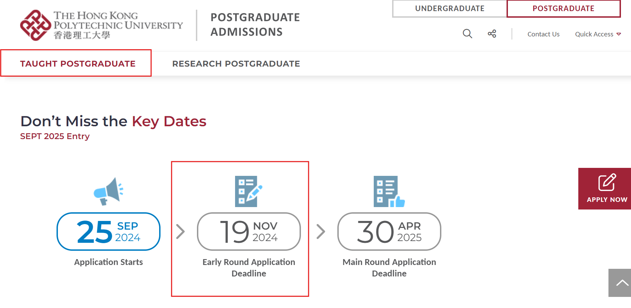Click the chevron after 19 Nov date
Image resolution: width=631 pixels, height=308 pixels.
[321, 231]
